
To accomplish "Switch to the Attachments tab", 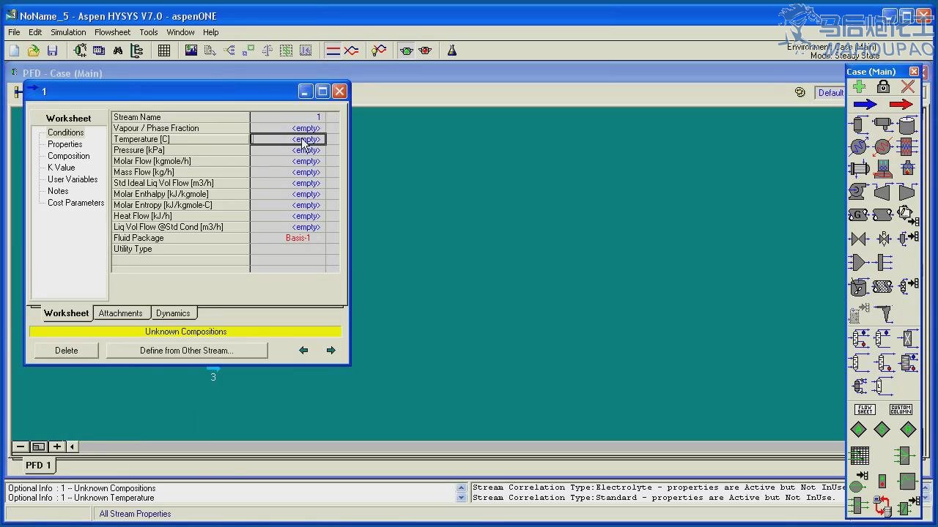I will coord(120,313).
